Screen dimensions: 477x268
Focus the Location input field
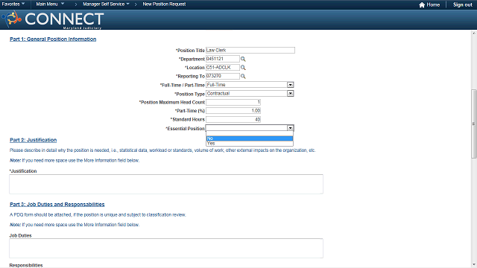pos(223,67)
